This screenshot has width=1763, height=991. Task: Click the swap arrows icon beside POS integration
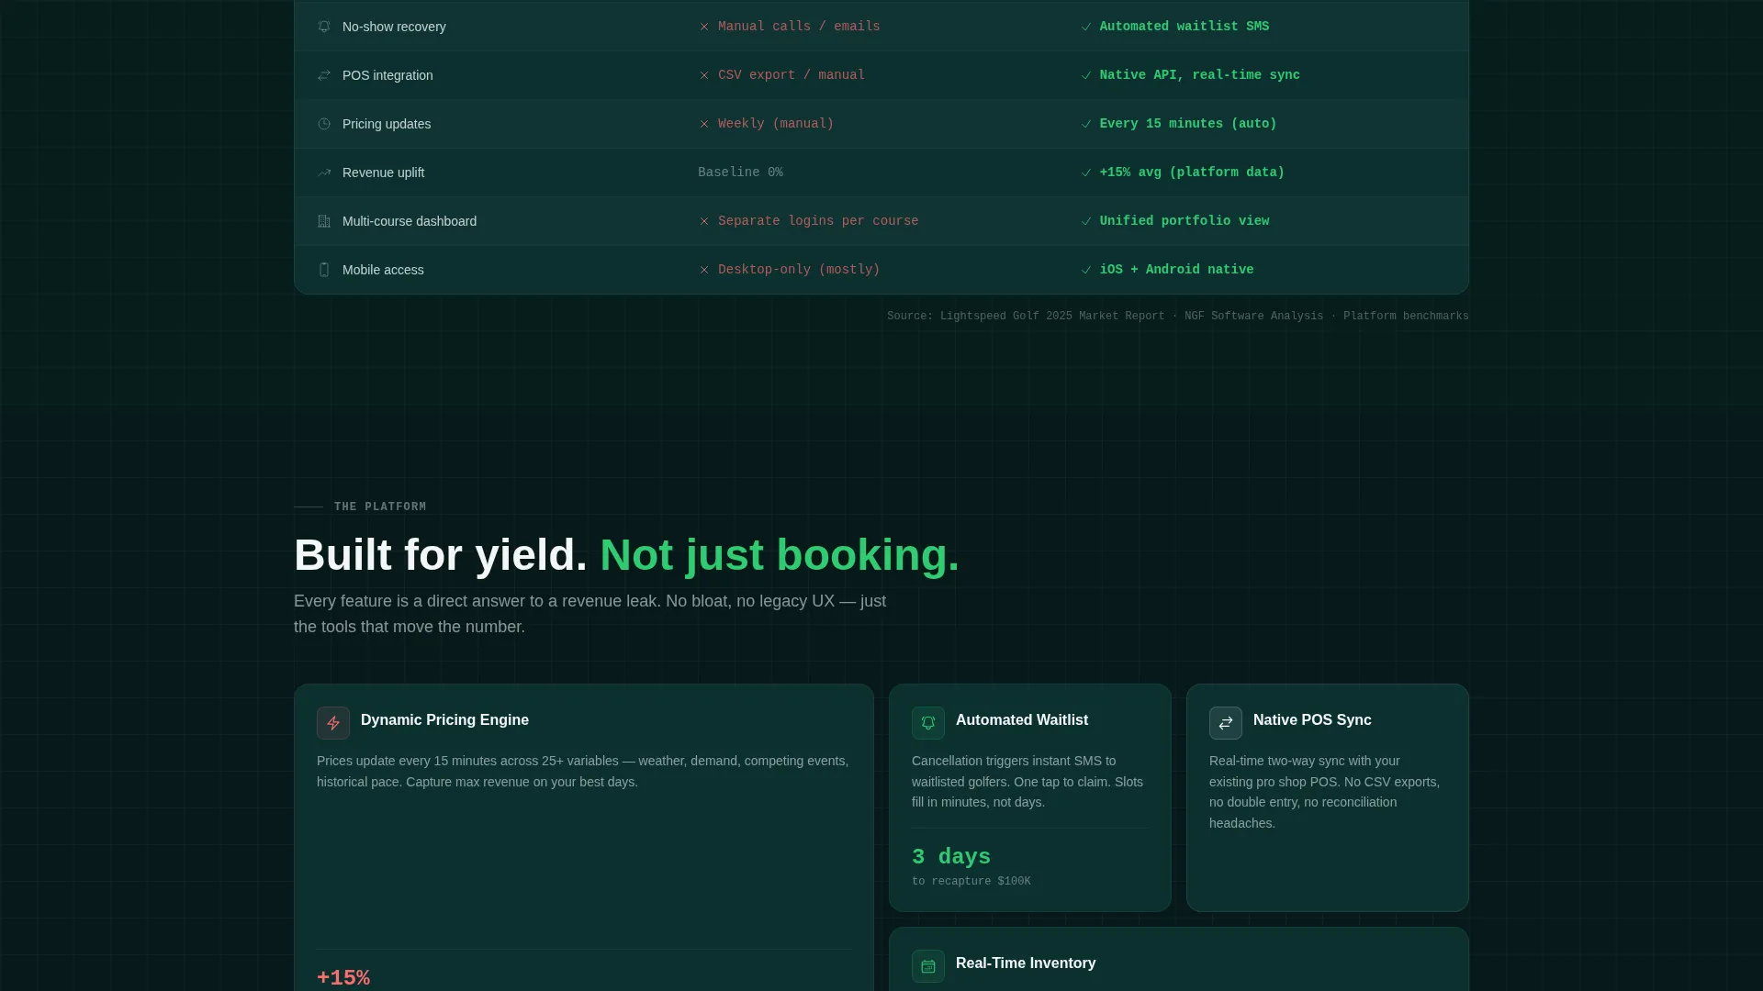point(324,75)
